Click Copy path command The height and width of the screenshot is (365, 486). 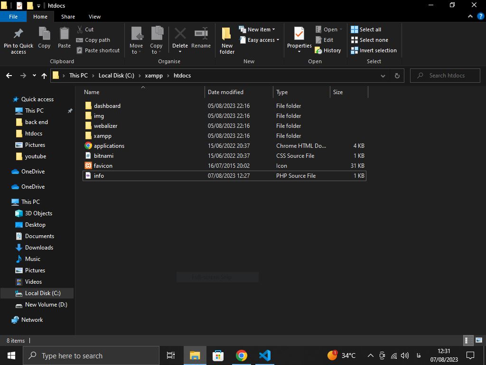pyautogui.click(x=93, y=40)
